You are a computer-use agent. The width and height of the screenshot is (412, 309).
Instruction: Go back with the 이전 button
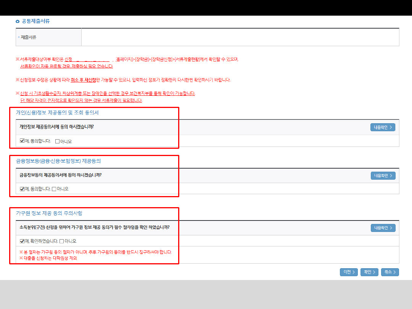tap(349, 272)
